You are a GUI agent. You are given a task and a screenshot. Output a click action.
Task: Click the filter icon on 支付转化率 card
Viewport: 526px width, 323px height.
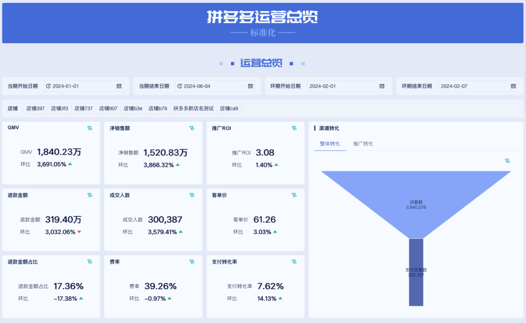coord(294,262)
